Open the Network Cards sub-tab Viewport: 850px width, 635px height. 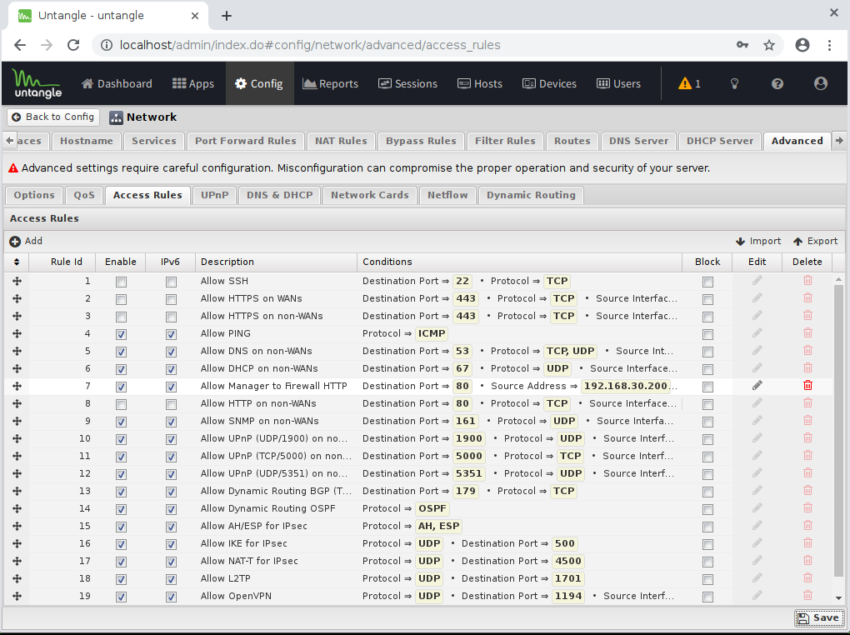point(370,195)
